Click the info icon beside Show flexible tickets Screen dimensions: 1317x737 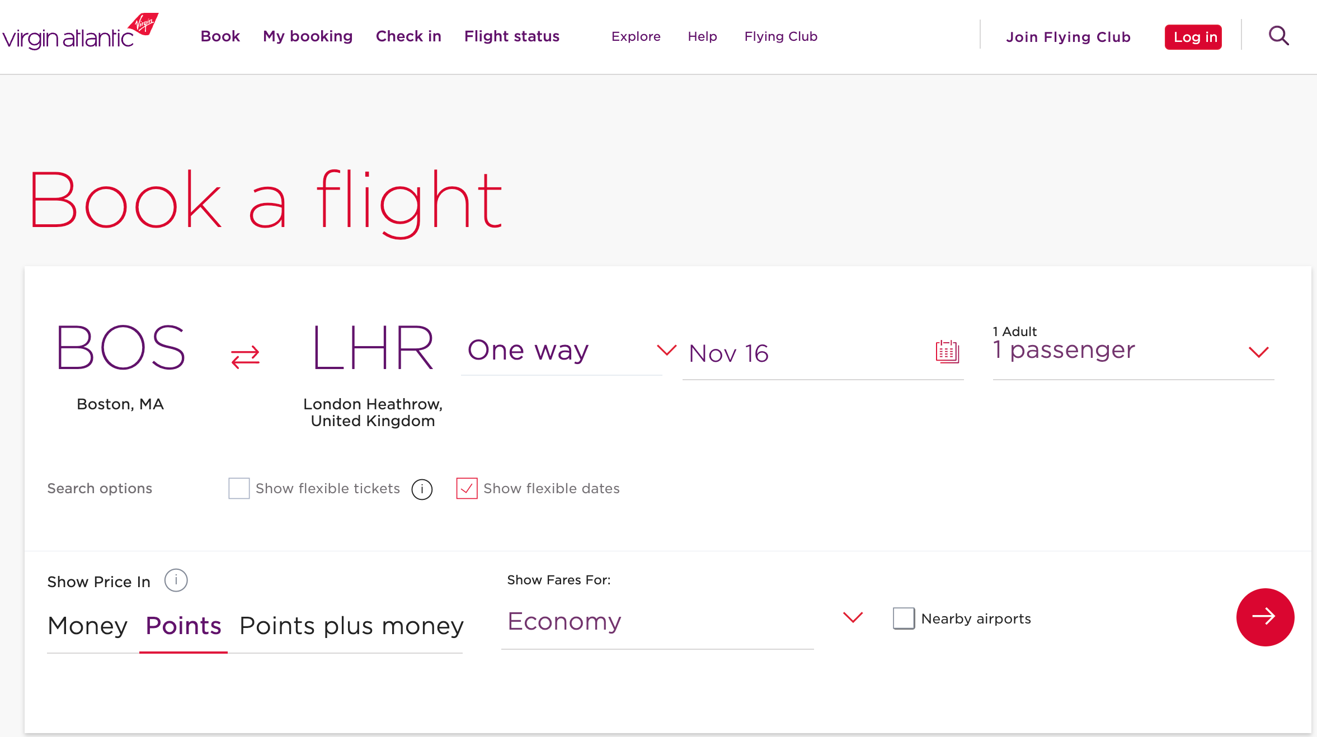coord(422,489)
